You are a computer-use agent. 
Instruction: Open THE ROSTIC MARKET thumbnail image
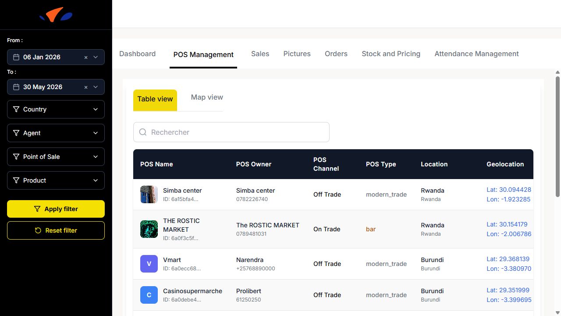pyautogui.click(x=149, y=229)
